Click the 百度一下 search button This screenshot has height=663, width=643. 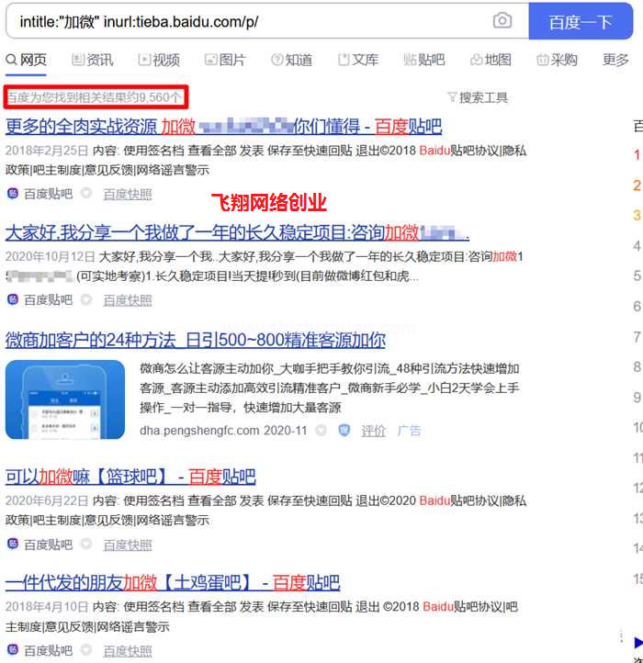coord(580,22)
